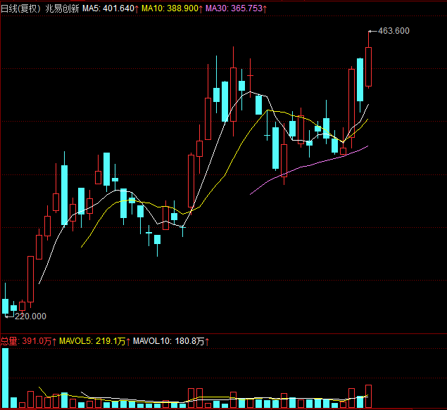Click the latest red candlestick at far right

coord(368,67)
